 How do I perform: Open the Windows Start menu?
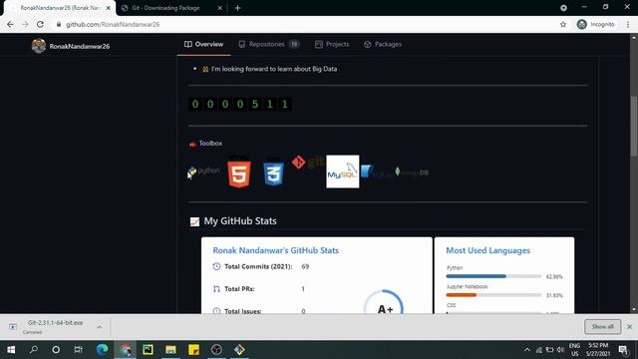11,350
